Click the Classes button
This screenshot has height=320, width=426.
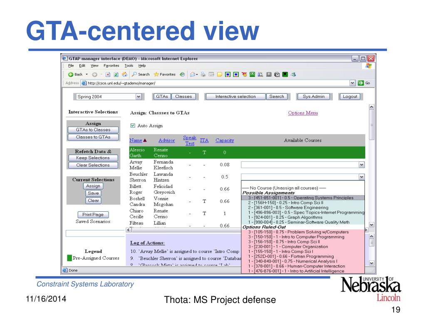(x=183, y=97)
